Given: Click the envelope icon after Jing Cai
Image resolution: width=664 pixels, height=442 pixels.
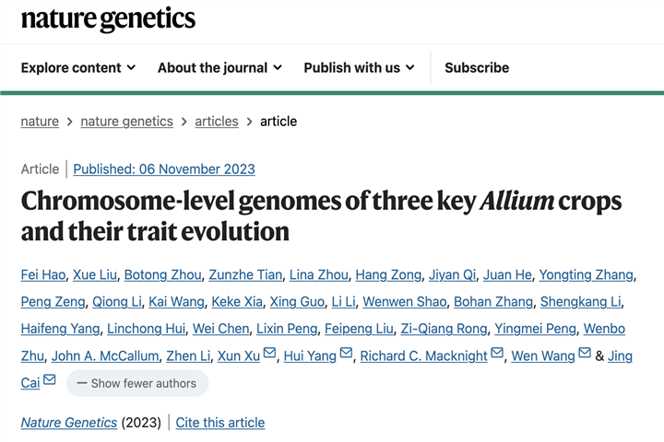Looking at the screenshot, I should pyautogui.click(x=50, y=379).
